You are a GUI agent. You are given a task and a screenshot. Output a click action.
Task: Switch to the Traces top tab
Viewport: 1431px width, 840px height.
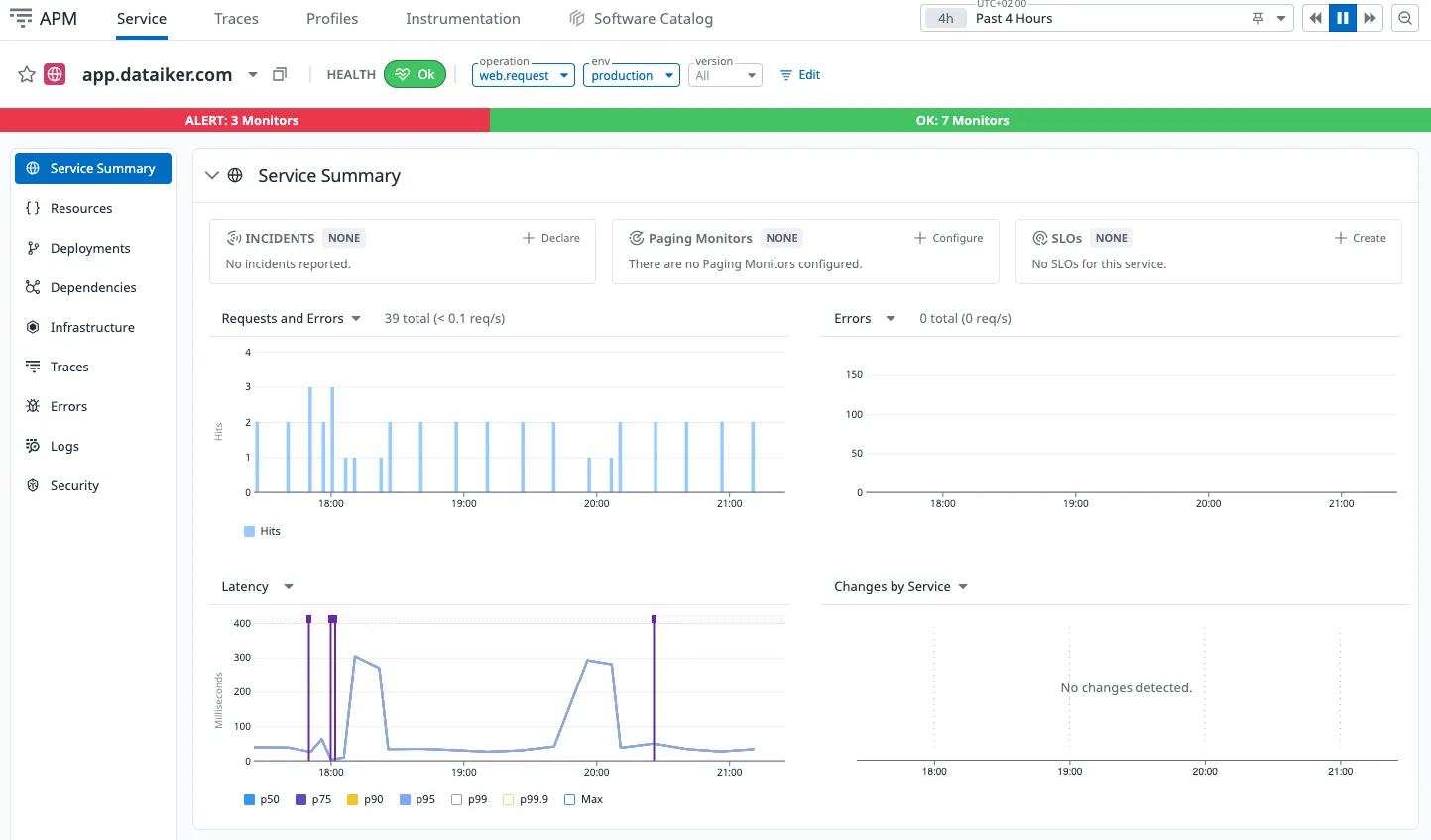point(236,19)
